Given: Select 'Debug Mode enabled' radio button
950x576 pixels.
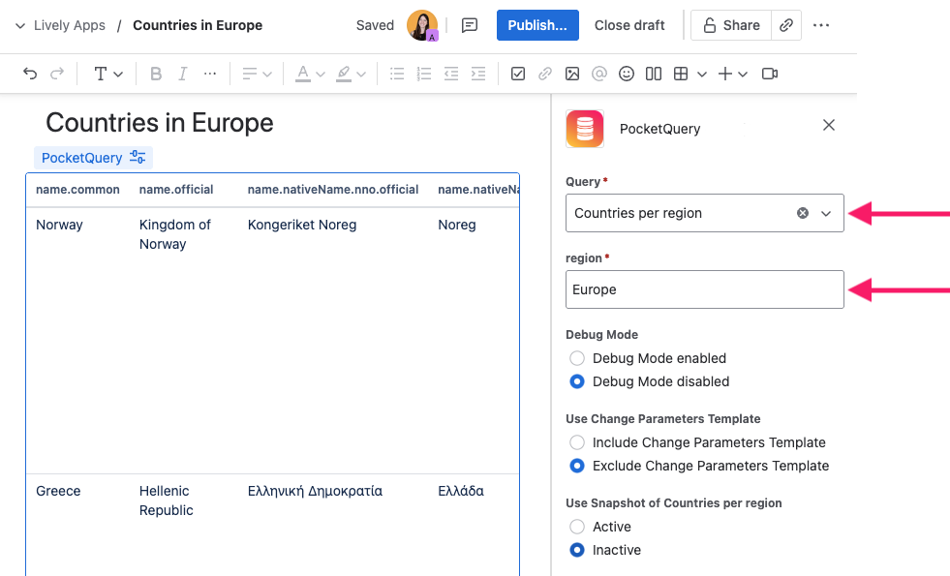Looking at the screenshot, I should tap(577, 358).
